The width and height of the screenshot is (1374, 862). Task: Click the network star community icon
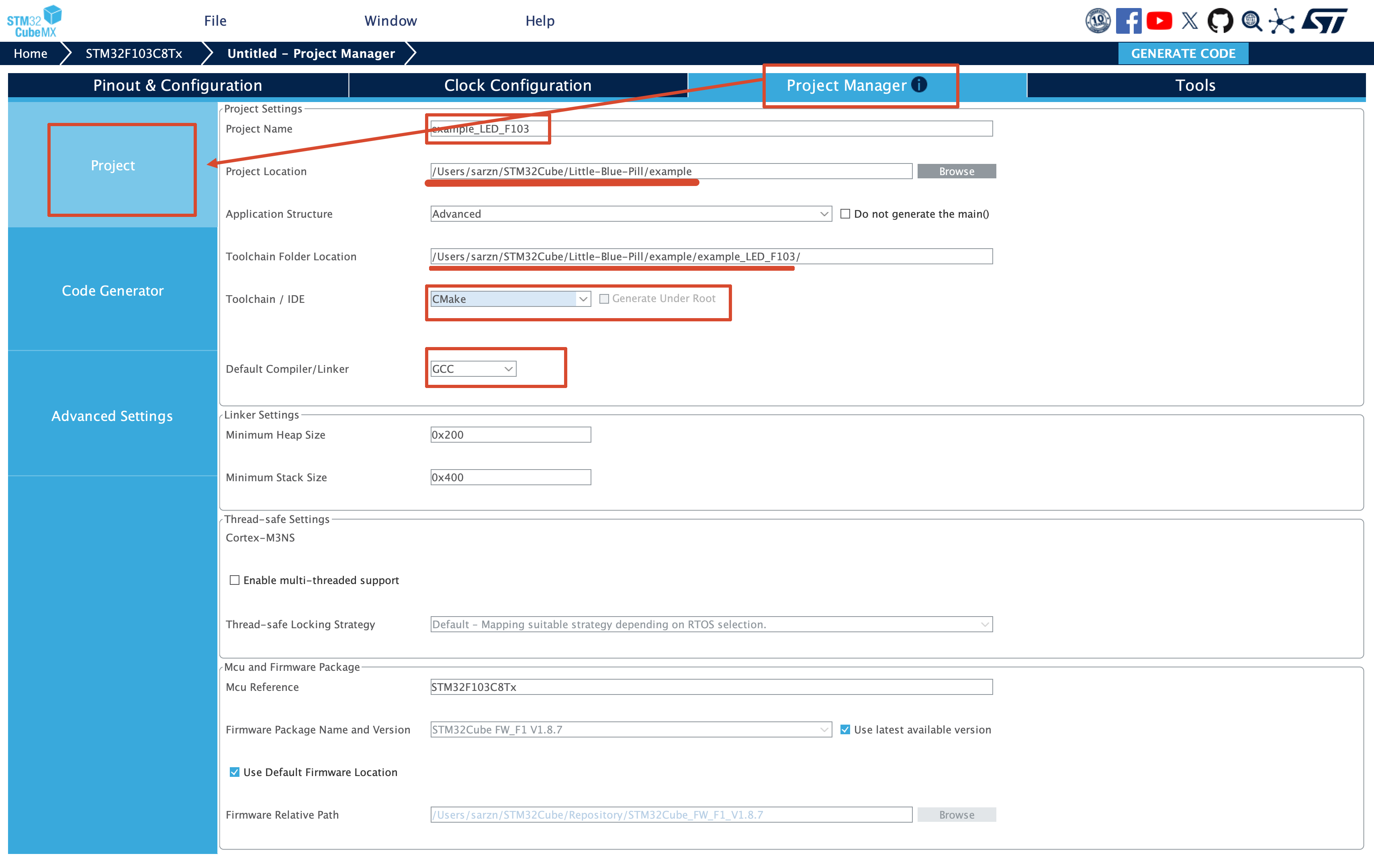1282,22
